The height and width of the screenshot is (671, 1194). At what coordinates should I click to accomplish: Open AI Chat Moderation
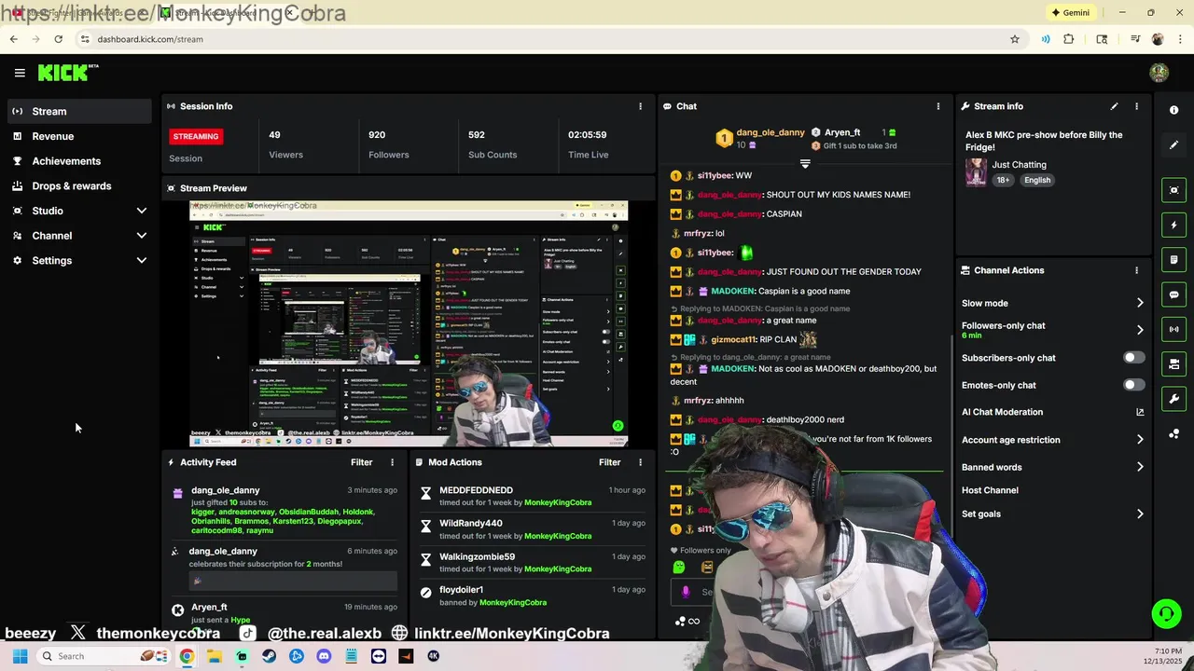click(x=1002, y=412)
